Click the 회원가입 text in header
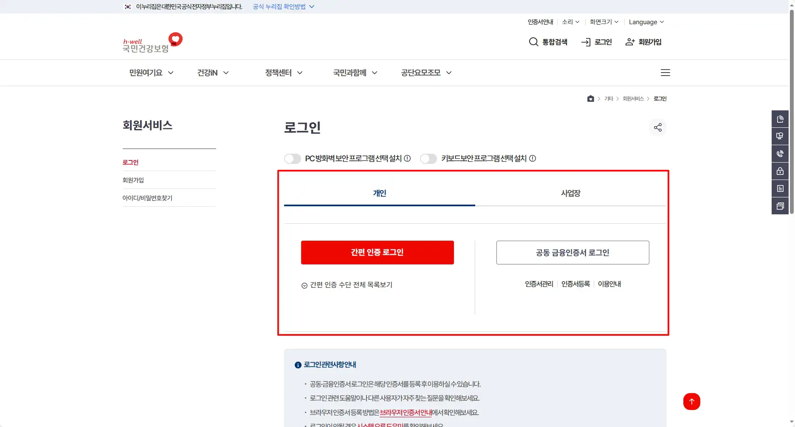The image size is (795, 427). coord(650,42)
